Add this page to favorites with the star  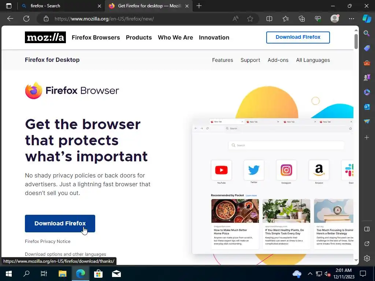point(250,19)
